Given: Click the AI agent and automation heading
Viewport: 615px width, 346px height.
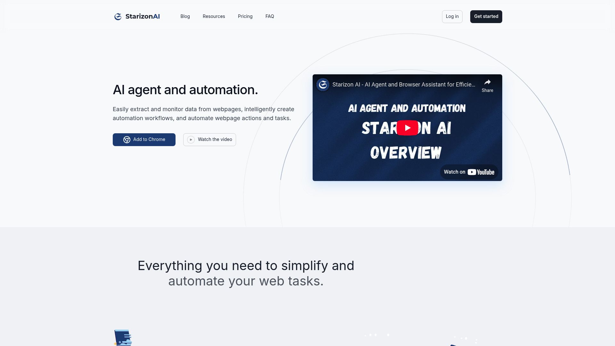Looking at the screenshot, I should point(185,90).
